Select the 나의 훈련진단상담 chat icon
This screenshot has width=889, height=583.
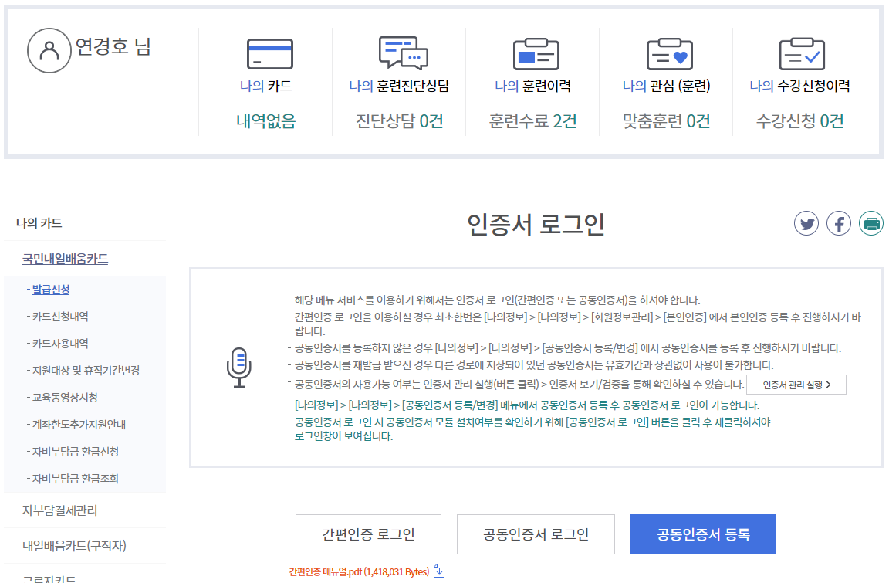(x=401, y=54)
